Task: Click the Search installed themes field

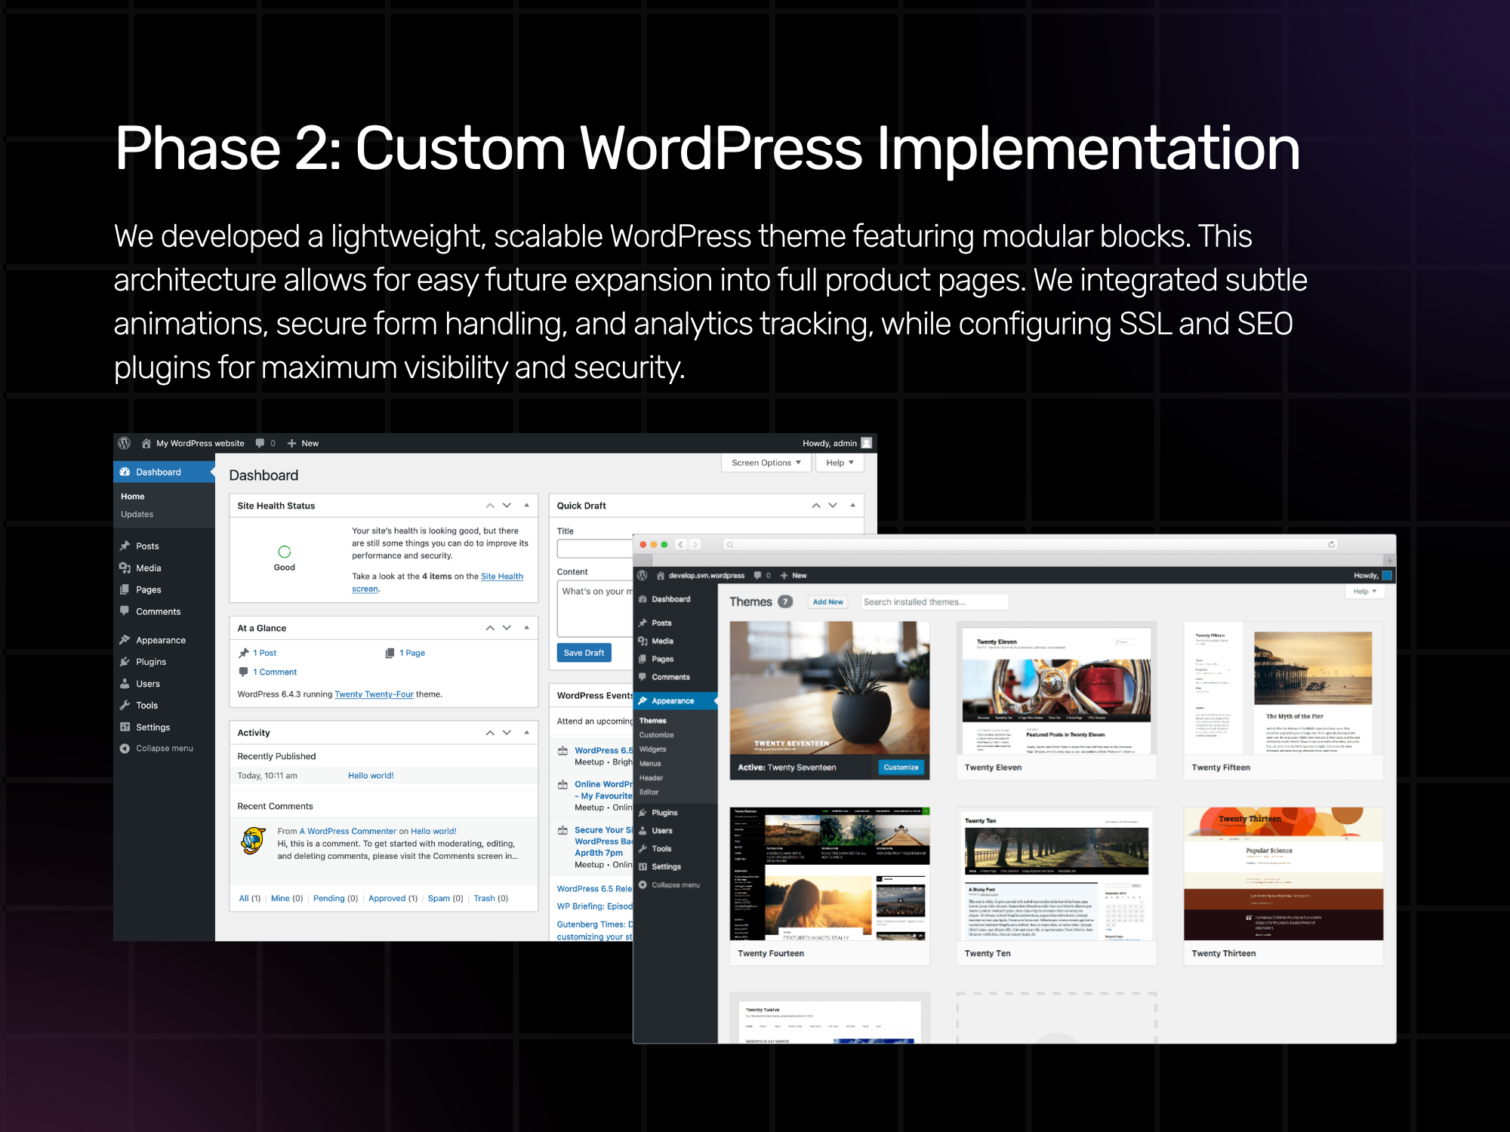Action: (x=934, y=602)
